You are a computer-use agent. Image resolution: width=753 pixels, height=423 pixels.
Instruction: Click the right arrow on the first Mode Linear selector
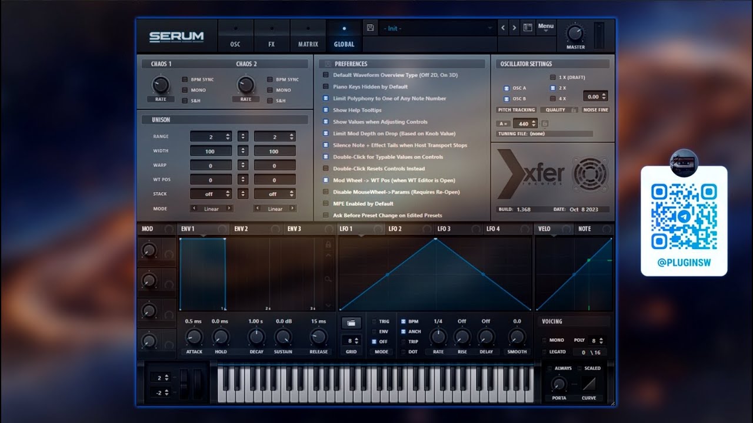point(229,209)
